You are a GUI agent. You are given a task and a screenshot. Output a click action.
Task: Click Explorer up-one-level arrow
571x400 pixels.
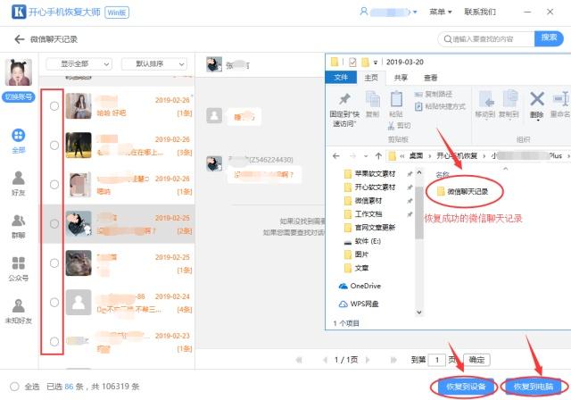point(378,156)
